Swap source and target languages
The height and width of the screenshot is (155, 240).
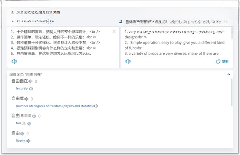[x=121, y=22]
